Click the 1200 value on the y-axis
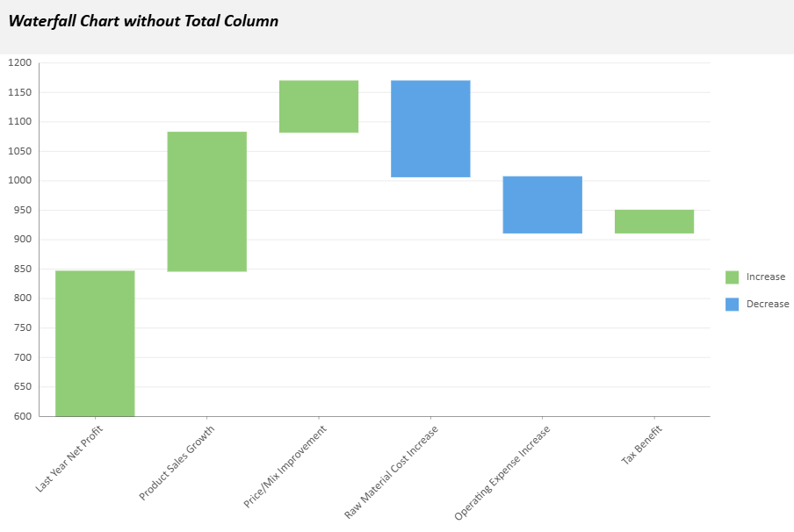Viewport: 794px width, 532px height. click(19, 63)
